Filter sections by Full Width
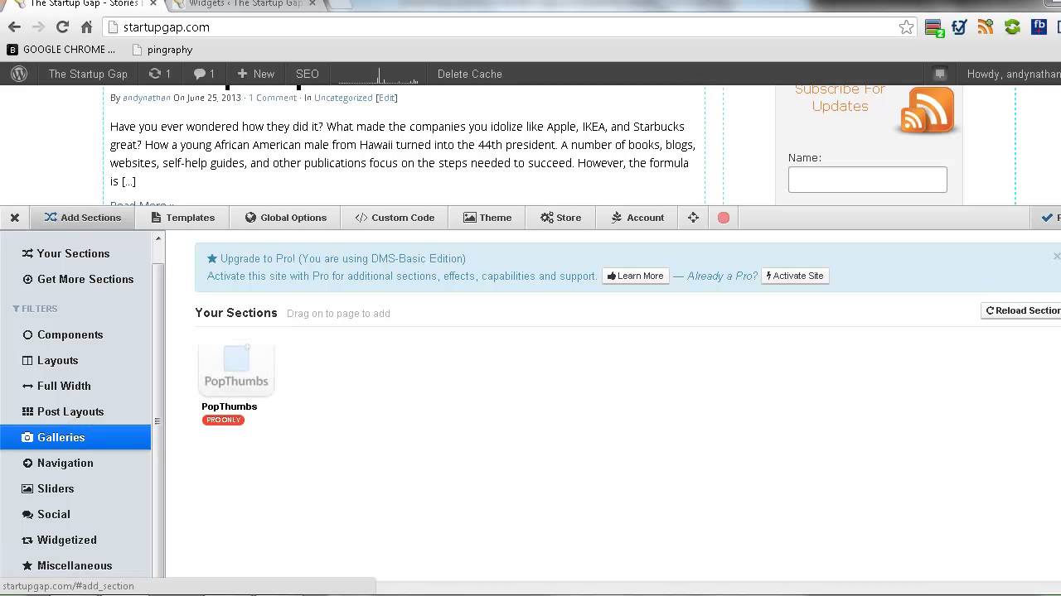 (x=75, y=386)
